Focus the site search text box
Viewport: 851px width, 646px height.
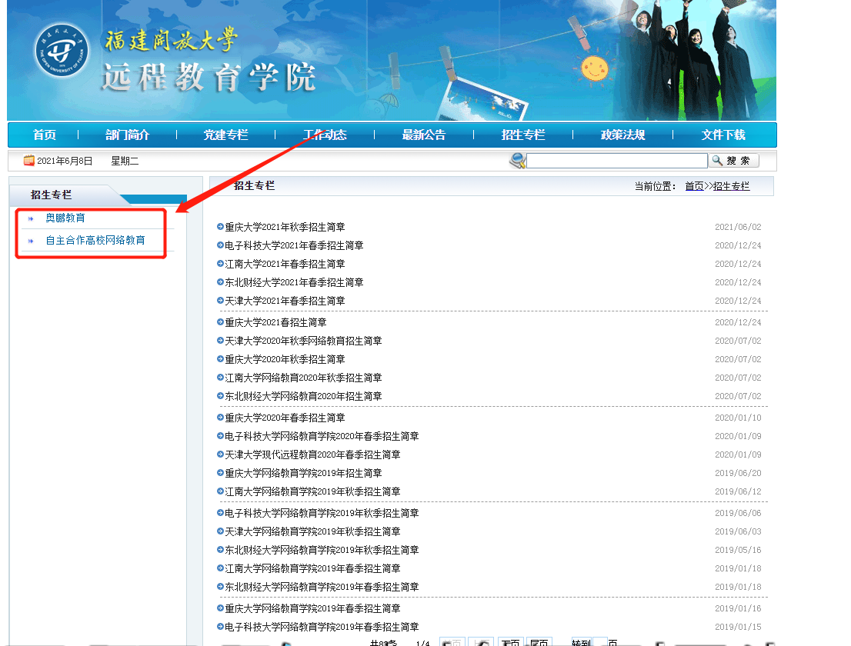617,161
